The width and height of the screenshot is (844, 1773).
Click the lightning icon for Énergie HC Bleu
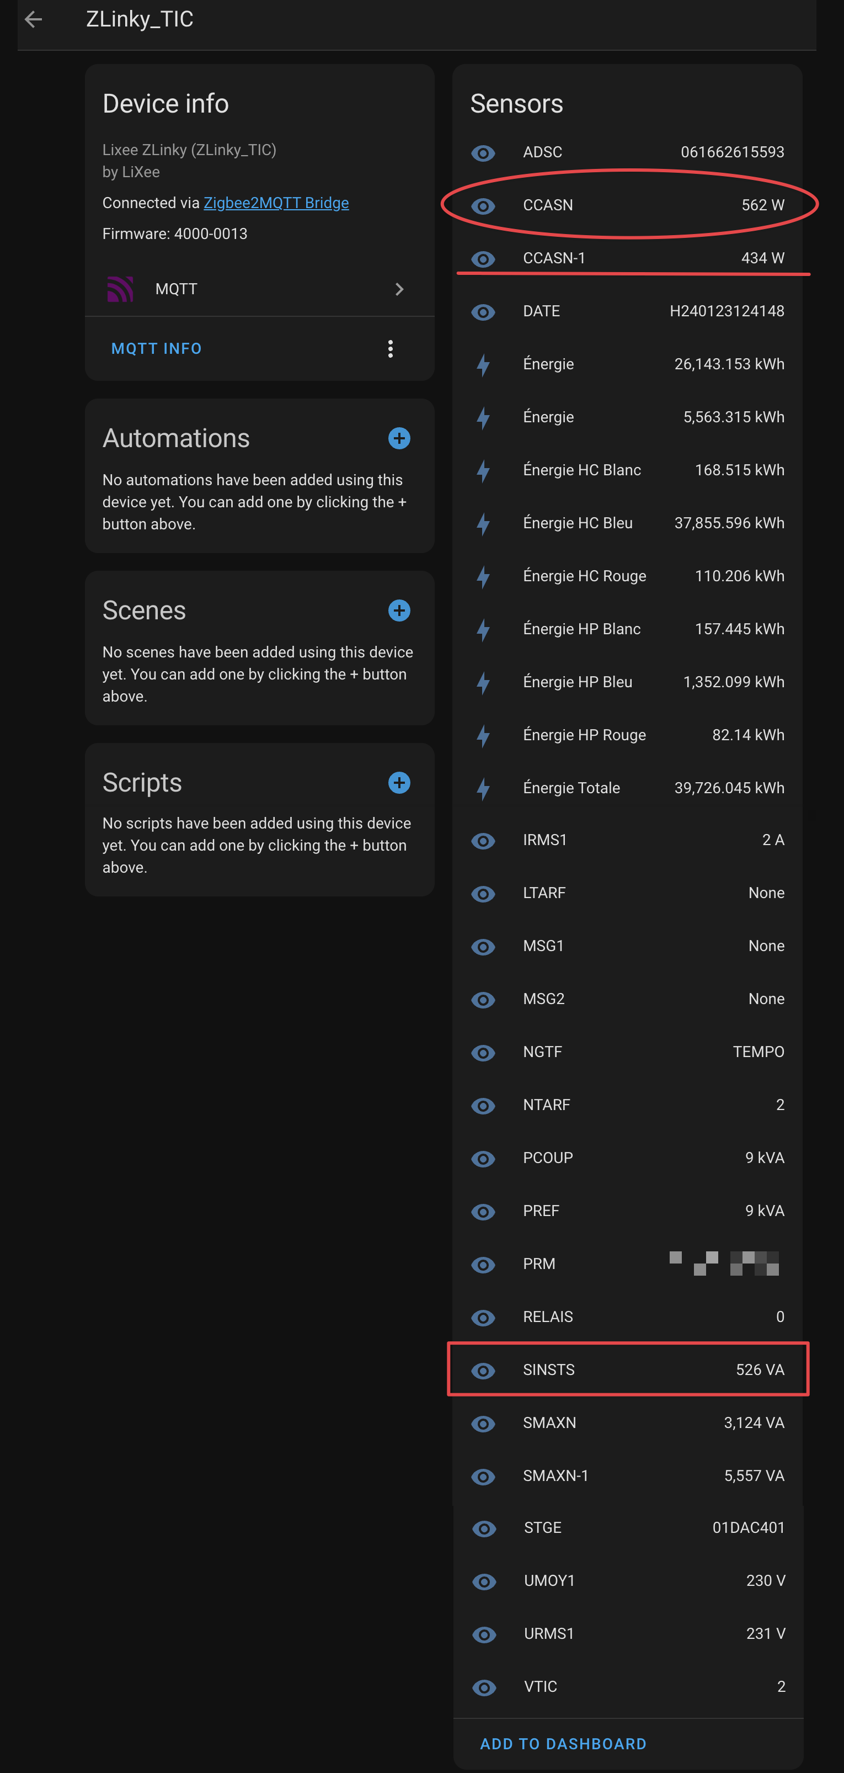click(484, 523)
